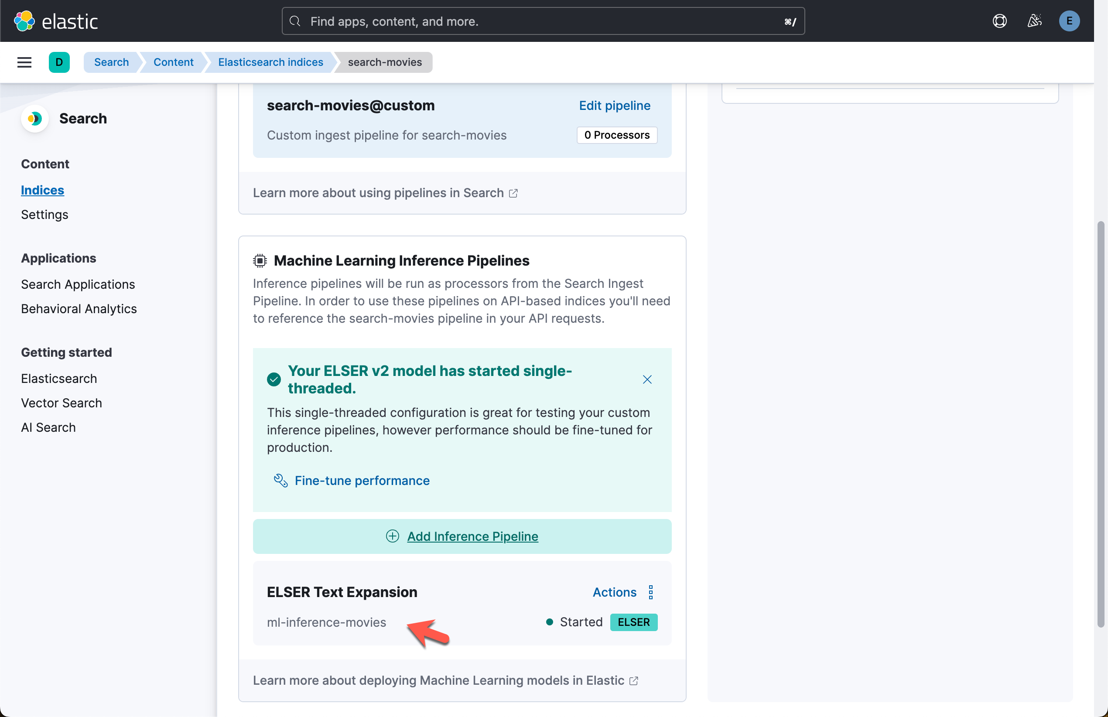
Task: Open the Fine-tune performance link
Action: pos(362,481)
